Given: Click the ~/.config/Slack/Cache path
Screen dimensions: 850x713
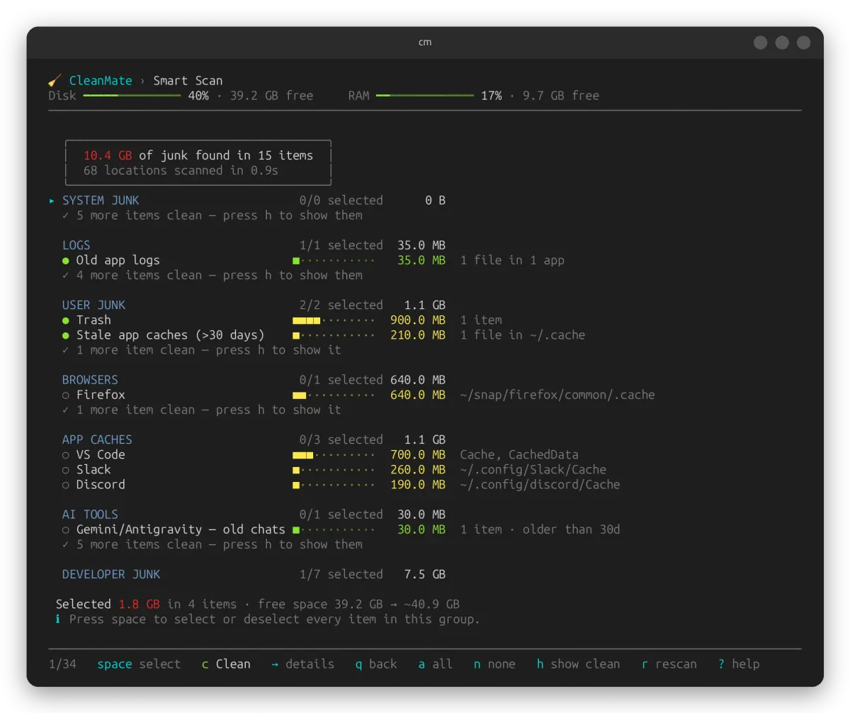Looking at the screenshot, I should coord(533,470).
